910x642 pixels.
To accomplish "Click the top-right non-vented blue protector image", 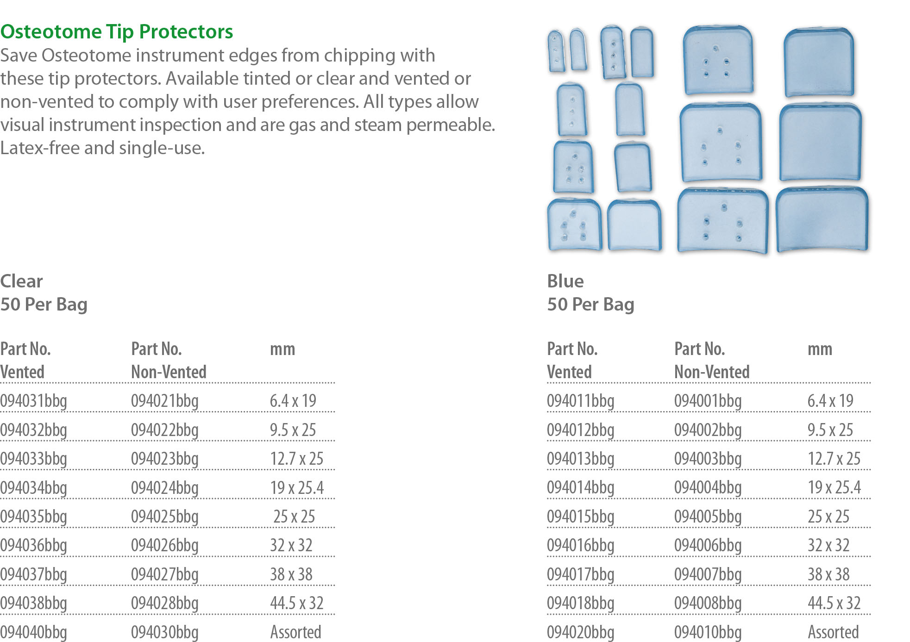I will tap(819, 62).
